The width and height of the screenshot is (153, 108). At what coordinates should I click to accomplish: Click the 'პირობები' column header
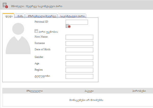coord(139,91)
